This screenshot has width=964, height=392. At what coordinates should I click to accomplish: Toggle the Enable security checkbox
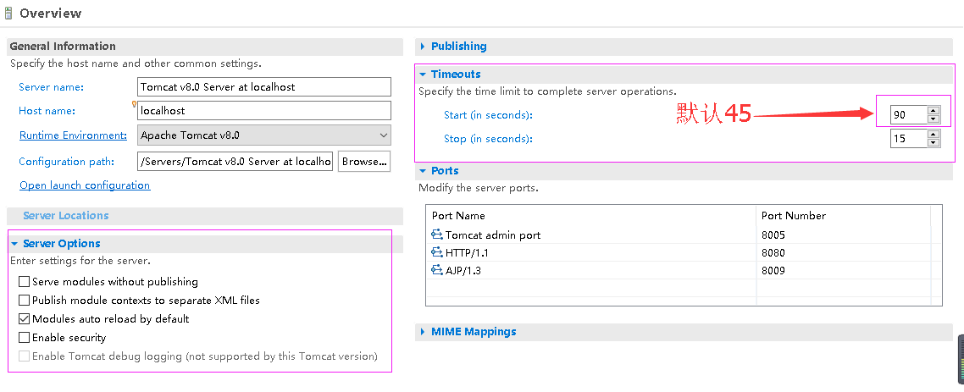24,337
